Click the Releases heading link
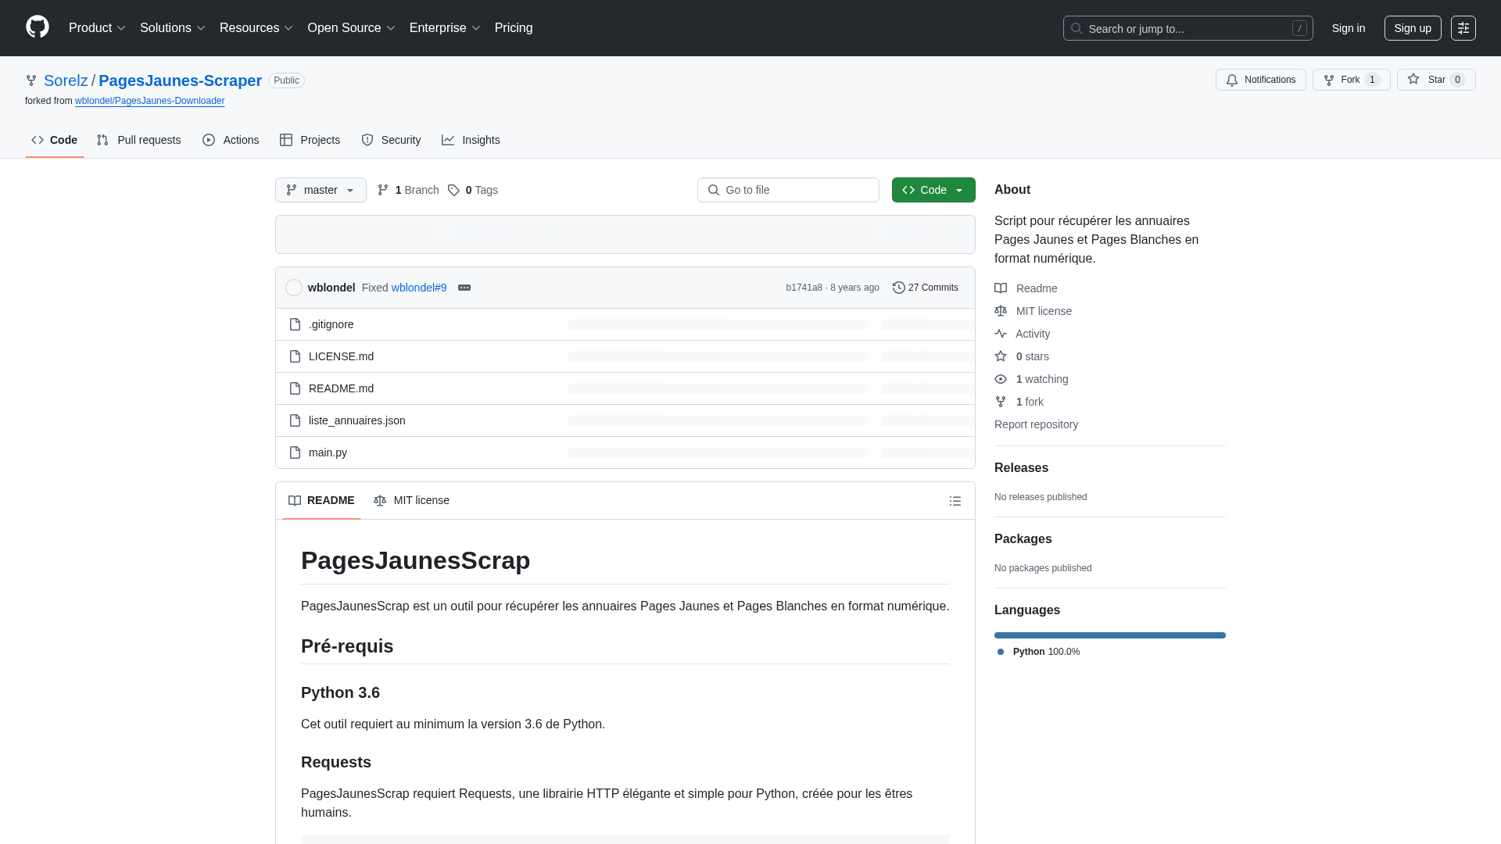Image resolution: width=1501 pixels, height=844 pixels. 1021,468
